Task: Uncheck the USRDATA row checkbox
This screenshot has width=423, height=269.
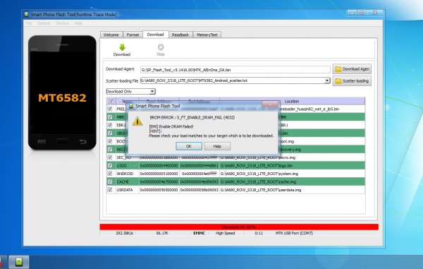Action: pos(110,190)
